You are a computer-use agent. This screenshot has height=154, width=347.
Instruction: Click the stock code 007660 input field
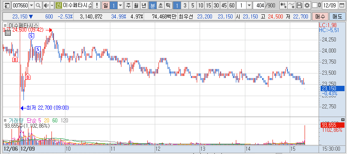pyautogui.click(x=20, y=5)
